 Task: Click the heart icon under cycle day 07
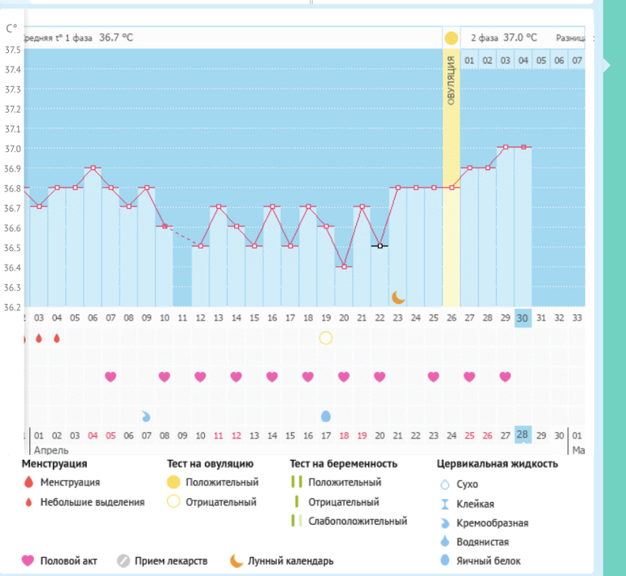(x=111, y=376)
